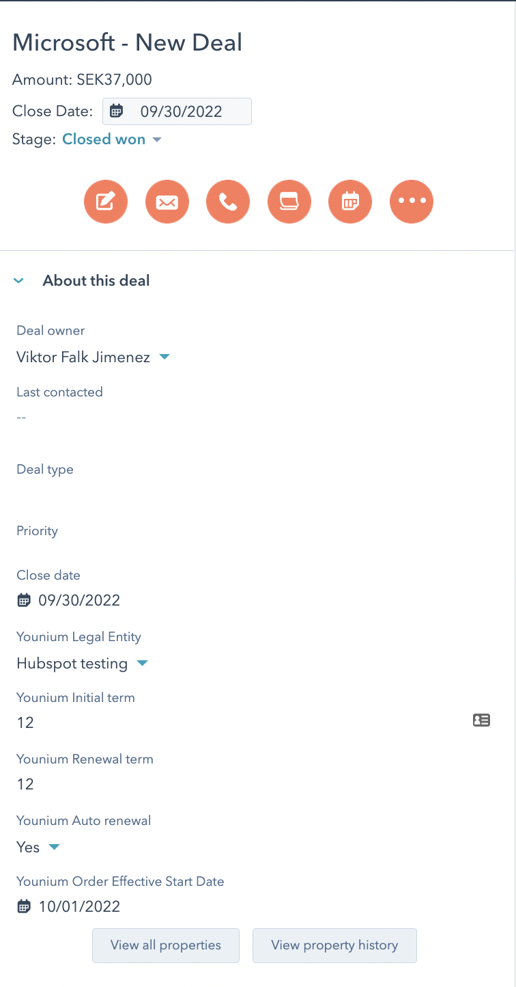Click the Close Date input at top
The image size is (516, 987).
pyautogui.click(x=177, y=111)
